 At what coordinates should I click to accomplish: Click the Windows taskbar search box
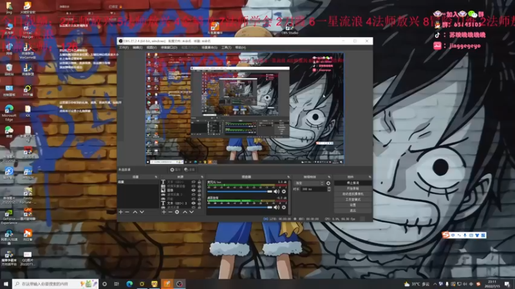(55, 284)
